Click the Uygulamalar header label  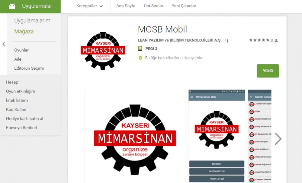[x=37, y=6]
